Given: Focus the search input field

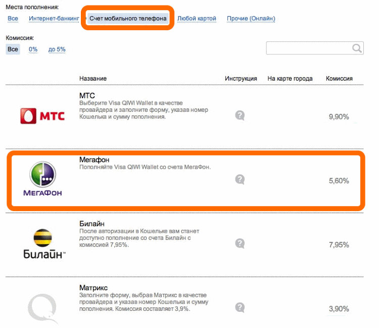Looking at the screenshot, I should point(315,48).
